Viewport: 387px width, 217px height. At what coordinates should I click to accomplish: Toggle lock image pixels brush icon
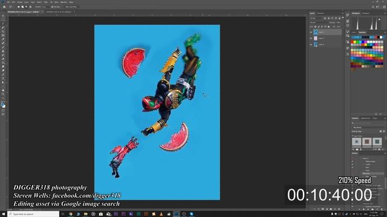319,27
